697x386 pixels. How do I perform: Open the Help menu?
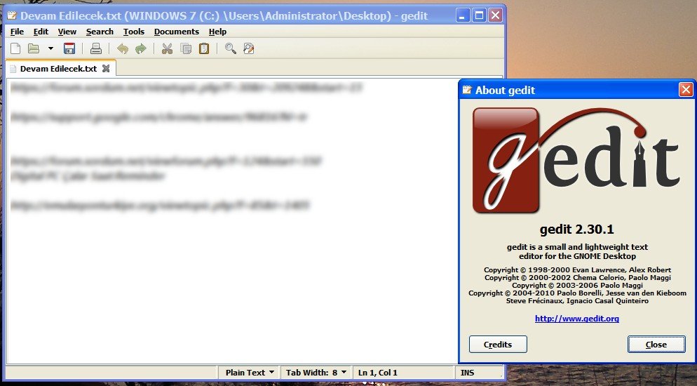pos(218,32)
